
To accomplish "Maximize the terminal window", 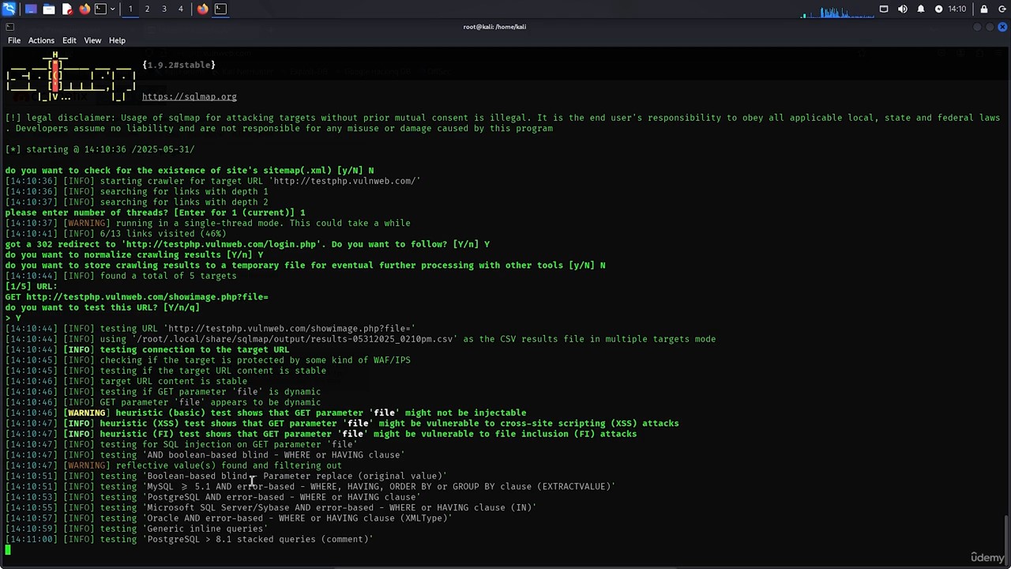I will click(990, 27).
